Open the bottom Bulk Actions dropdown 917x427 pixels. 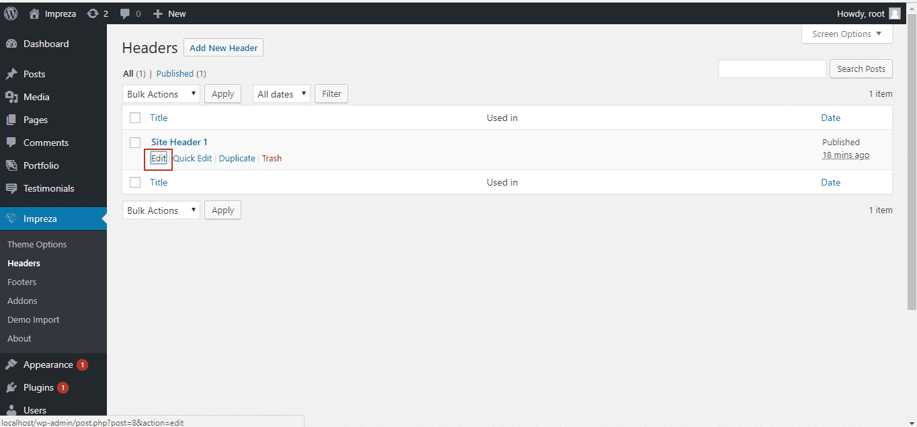click(x=161, y=210)
